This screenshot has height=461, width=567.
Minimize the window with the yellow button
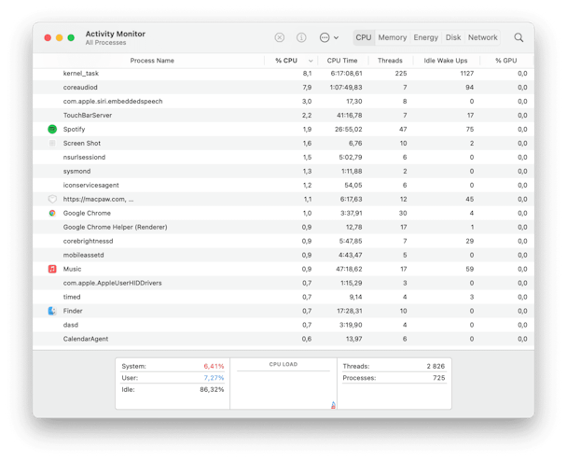[x=60, y=37]
